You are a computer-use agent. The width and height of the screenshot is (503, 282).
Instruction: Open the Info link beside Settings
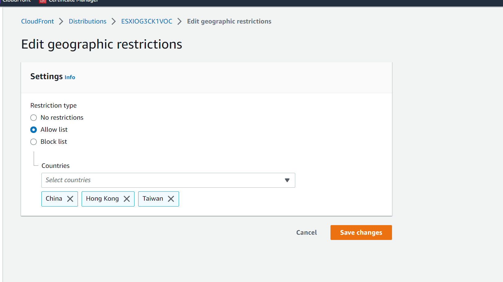tap(70, 77)
